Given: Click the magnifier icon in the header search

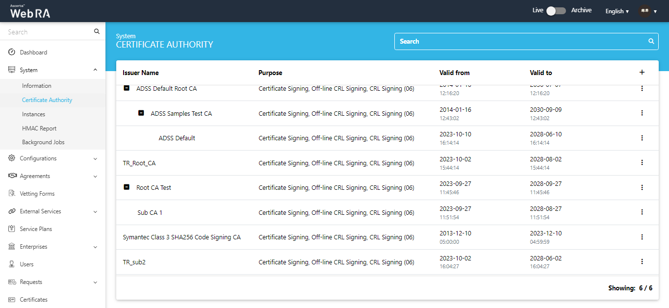Looking at the screenshot, I should (x=651, y=42).
